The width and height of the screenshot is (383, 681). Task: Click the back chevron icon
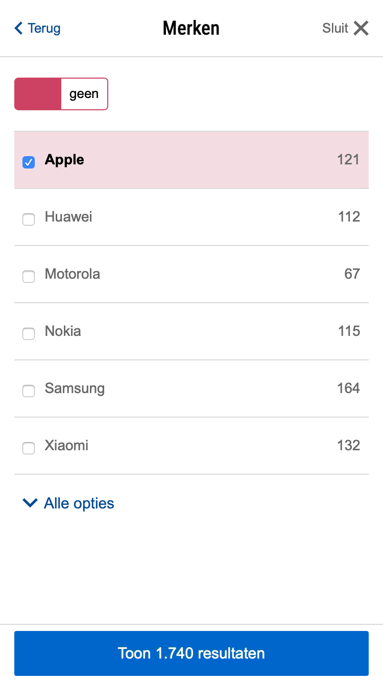pos(19,28)
